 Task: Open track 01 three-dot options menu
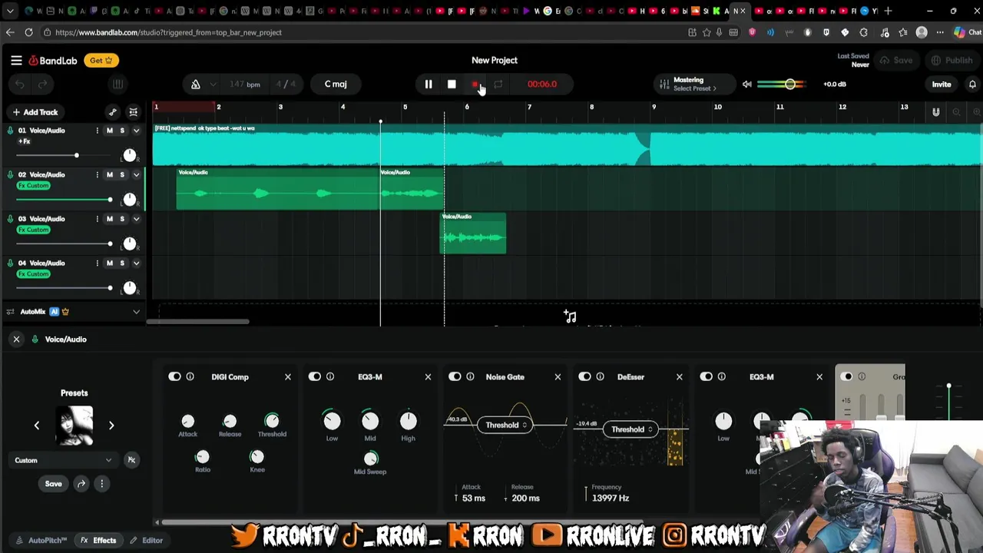[x=97, y=131]
